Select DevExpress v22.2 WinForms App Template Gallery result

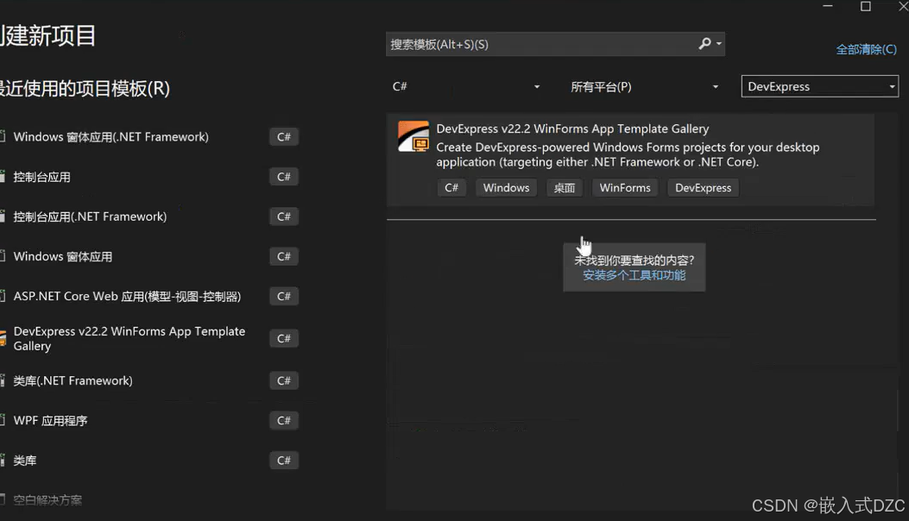[x=631, y=160]
